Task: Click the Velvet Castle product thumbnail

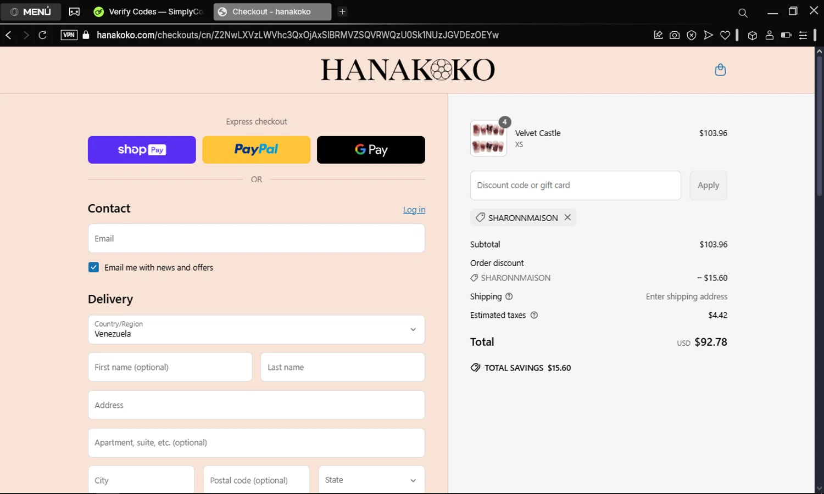Action: coord(488,138)
